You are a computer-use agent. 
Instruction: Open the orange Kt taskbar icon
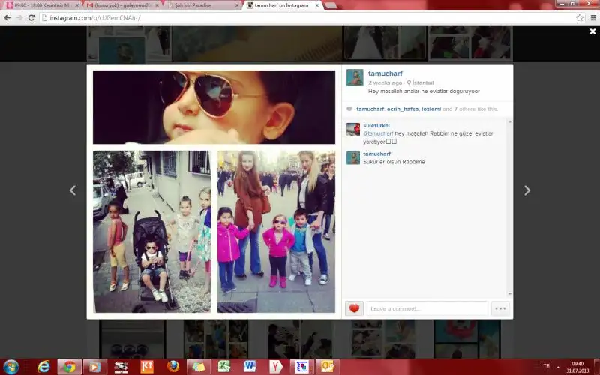pyautogui.click(x=147, y=367)
